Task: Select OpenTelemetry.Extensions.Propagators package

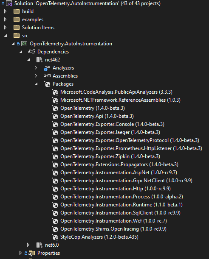Action: point(119,164)
